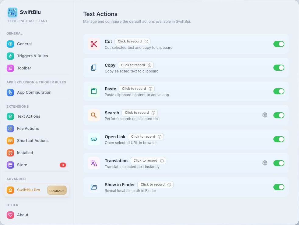The height and width of the screenshot is (225, 299).
Task: Click the Store shop icon
Action: point(10,165)
